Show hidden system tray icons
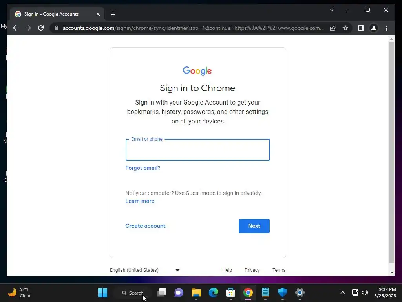The height and width of the screenshot is (302, 402). tap(342, 293)
